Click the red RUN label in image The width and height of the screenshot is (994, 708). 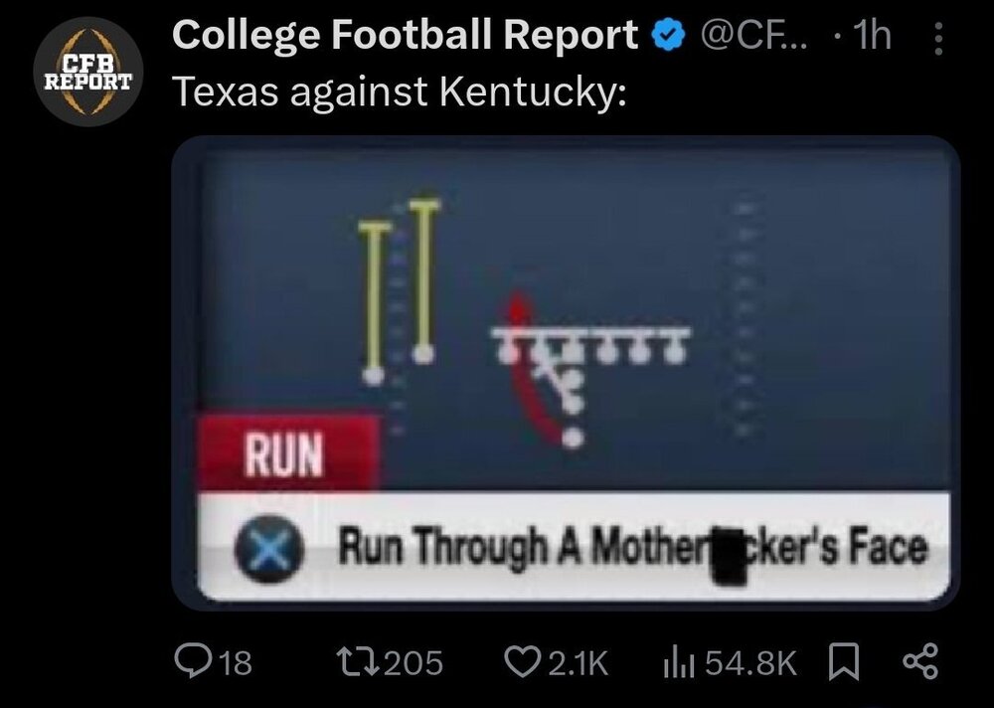[x=286, y=454]
